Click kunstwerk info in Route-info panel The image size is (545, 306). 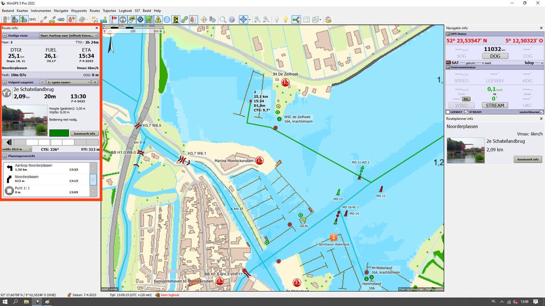pyautogui.click(x=85, y=133)
